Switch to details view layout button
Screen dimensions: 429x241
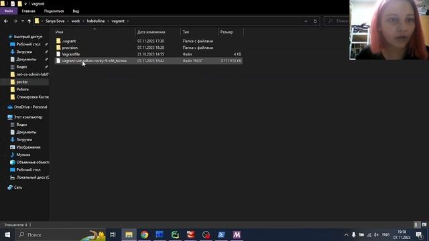click(x=416, y=225)
